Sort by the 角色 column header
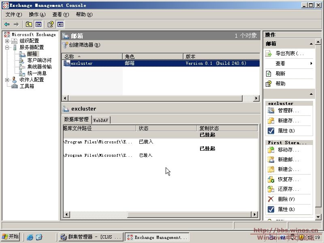The height and width of the screenshot is (243, 324). click(152, 57)
